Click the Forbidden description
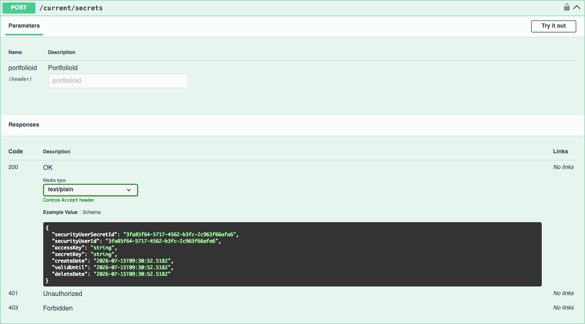Image resolution: width=585 pixels, height=324 pixels. pos(58,308)
